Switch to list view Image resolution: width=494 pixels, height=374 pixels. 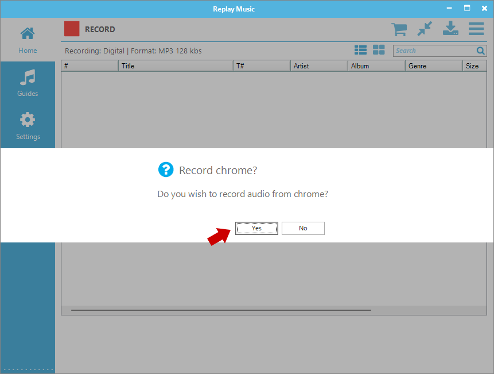point(360,50)
